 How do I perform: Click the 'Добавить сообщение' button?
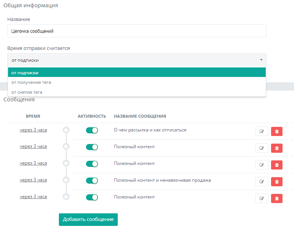(88, 219)
